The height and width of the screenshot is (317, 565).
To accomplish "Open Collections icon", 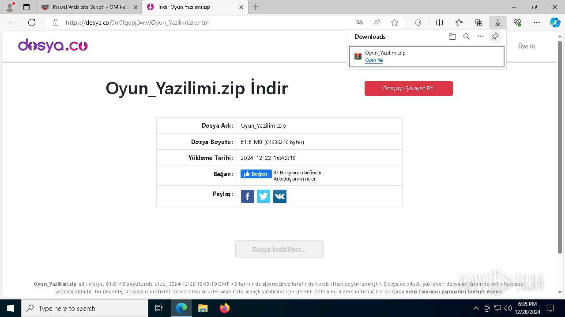I will [x=478, y=22].
